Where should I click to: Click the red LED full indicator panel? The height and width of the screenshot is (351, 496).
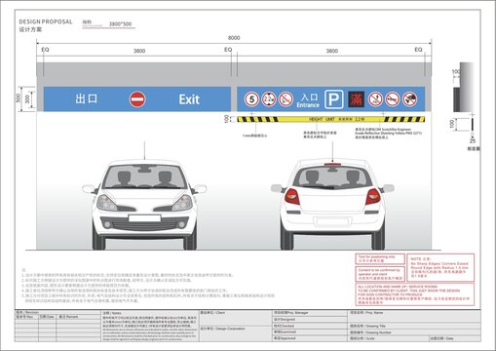(x=356, y=99)
